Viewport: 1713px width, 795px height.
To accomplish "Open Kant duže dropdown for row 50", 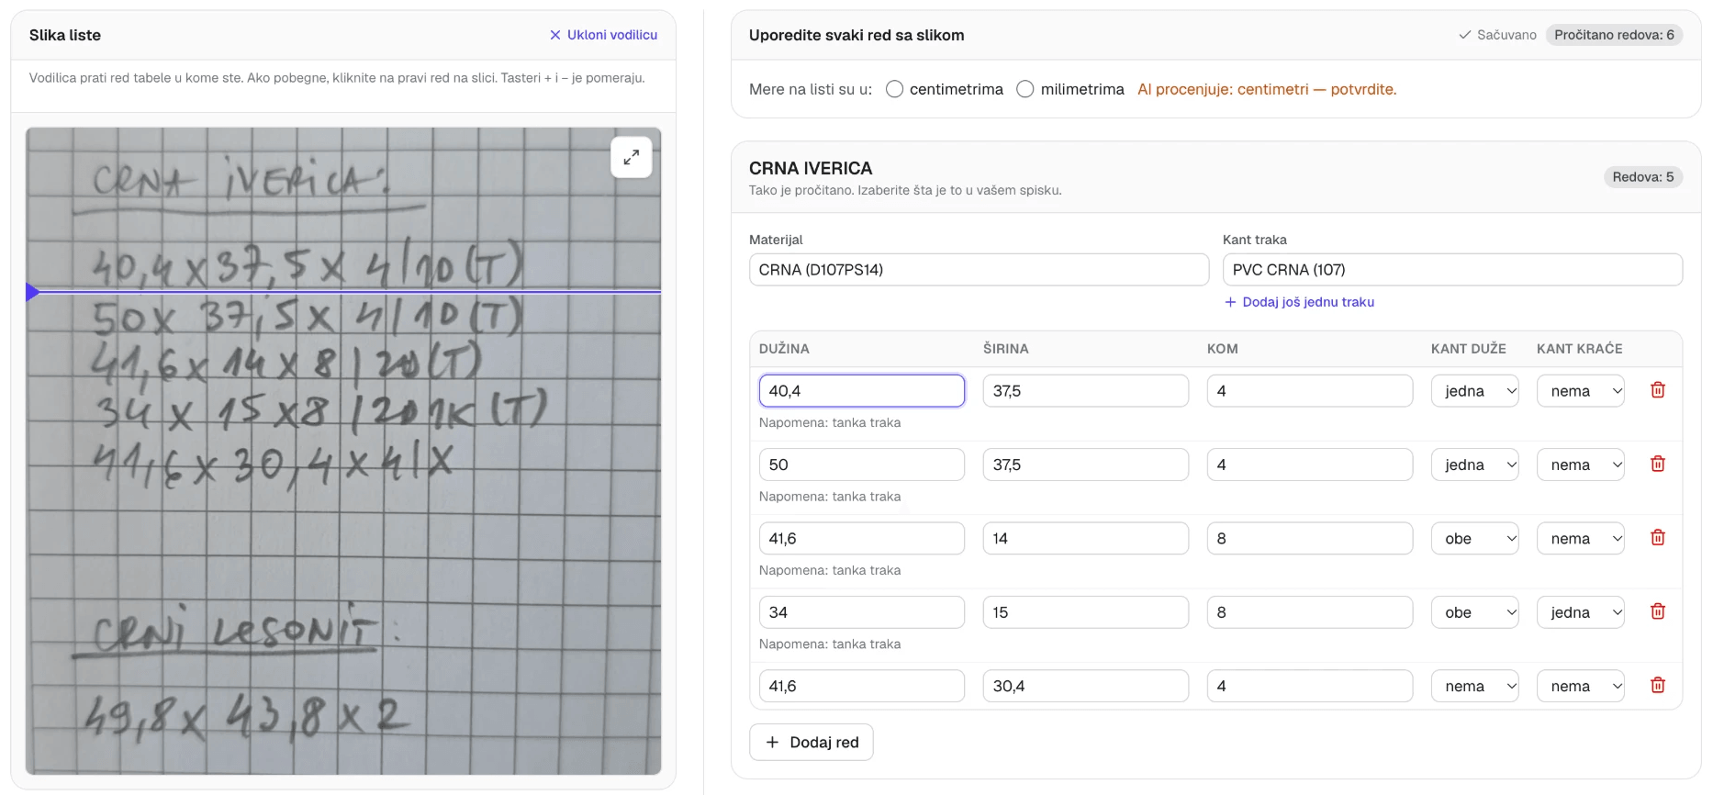I will coord(1475,465).
